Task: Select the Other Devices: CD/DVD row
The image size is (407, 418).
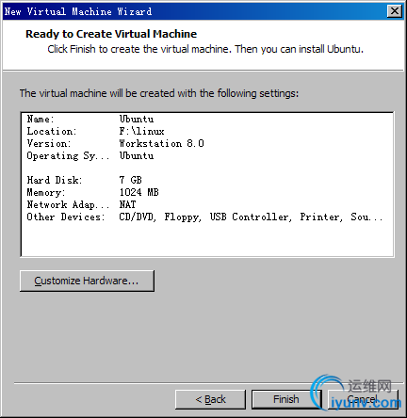Action: (x=207, y=217)
